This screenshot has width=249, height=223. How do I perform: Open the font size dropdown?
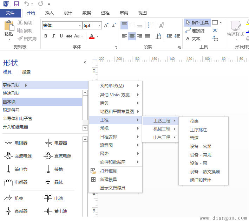coord(99,25)
